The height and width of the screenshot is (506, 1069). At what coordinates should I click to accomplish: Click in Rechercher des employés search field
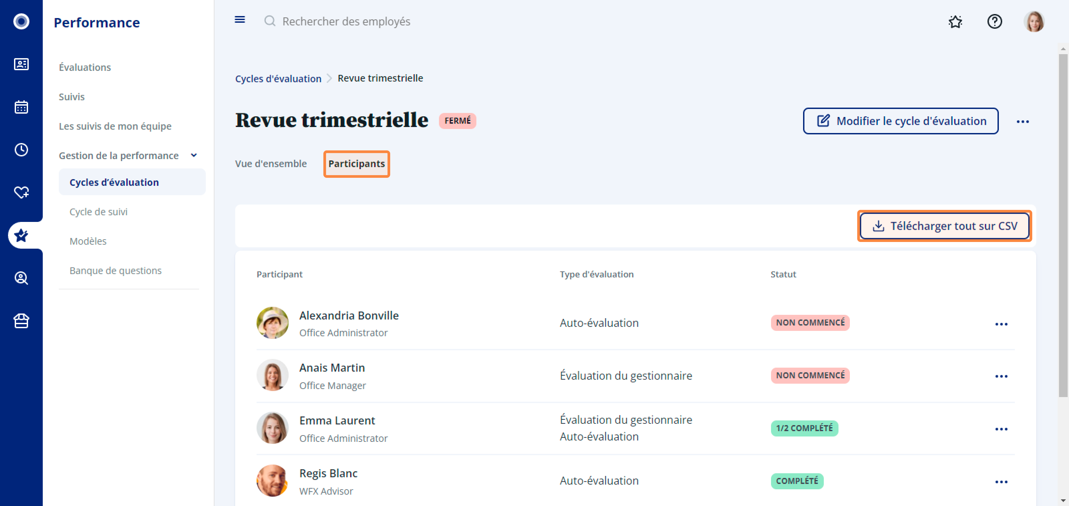point(346,21)
